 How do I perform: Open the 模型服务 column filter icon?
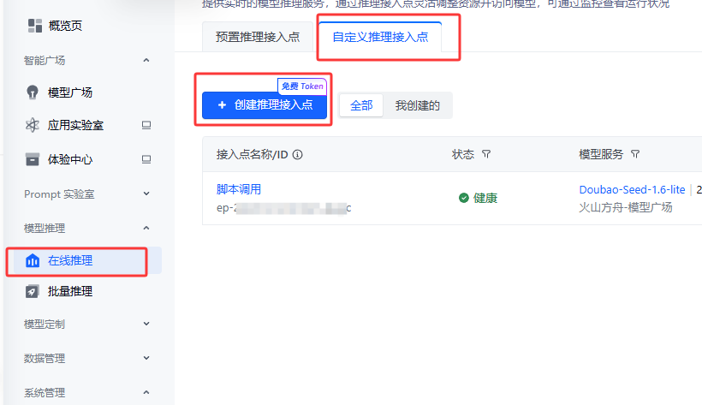point(635,155)
